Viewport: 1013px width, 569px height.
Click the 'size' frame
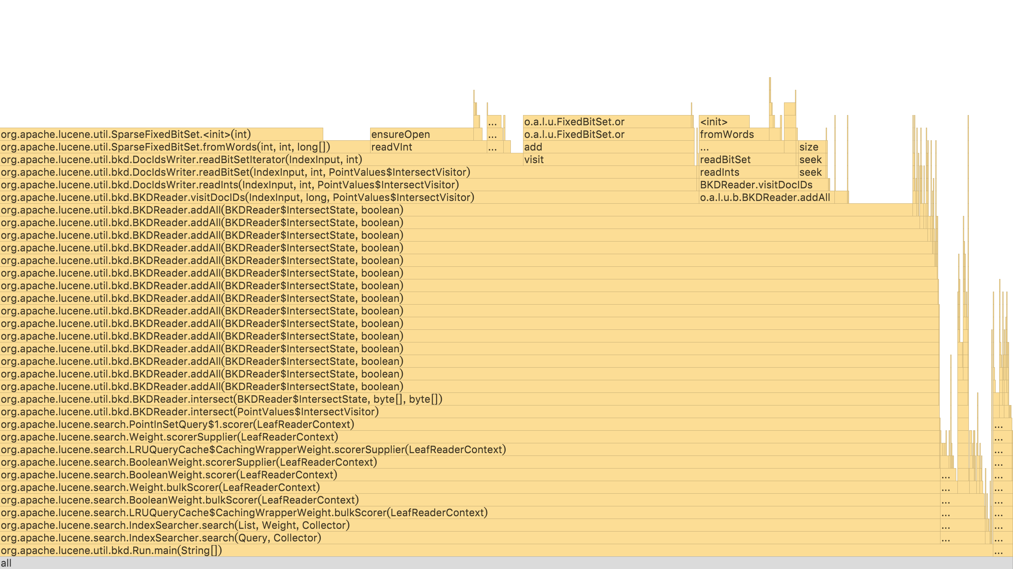click(812, 147)
